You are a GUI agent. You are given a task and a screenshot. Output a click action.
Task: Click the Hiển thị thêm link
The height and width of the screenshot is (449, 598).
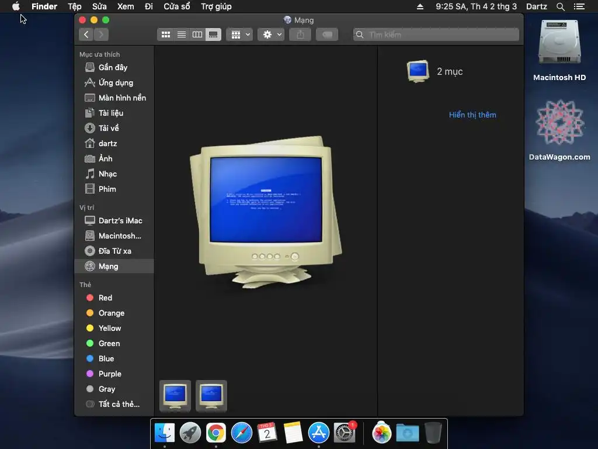tap(472, 115)
